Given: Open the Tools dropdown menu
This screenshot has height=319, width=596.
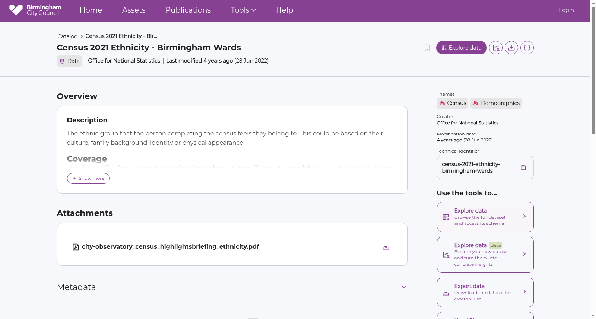Looking at the screenshot, I should 243,10.
